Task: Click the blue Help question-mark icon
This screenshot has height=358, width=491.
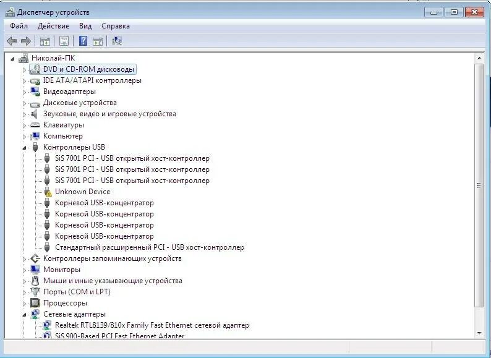Action: tap(83, 41)
